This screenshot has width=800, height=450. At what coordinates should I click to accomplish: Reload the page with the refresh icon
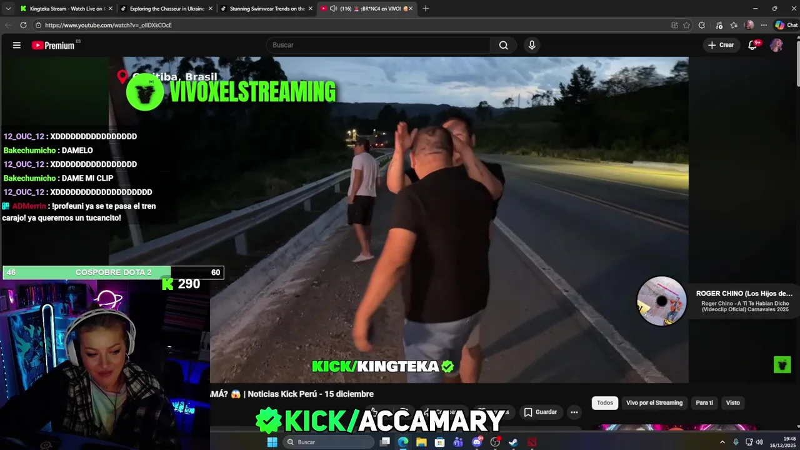click(23, 25)
